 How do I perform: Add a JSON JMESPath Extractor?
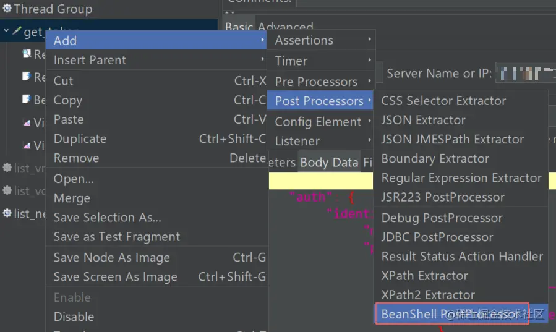coord(461,139)
